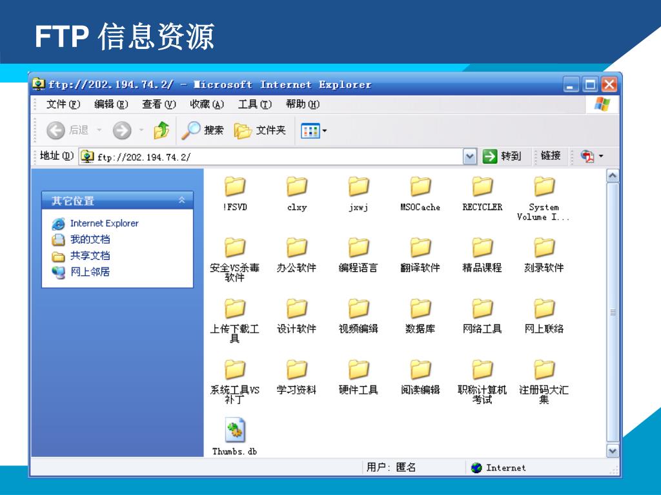Open the 阅读编辑 folder
This screenshot has height=495, width=661.
420,376
